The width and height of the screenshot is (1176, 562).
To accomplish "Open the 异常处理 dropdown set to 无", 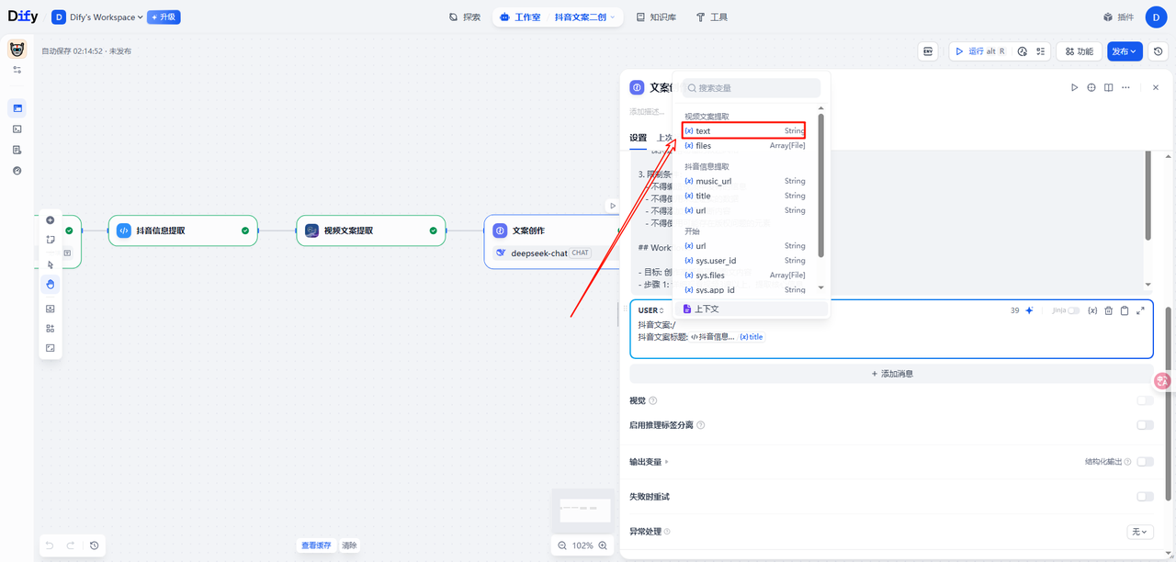I will coord(1139,532).
